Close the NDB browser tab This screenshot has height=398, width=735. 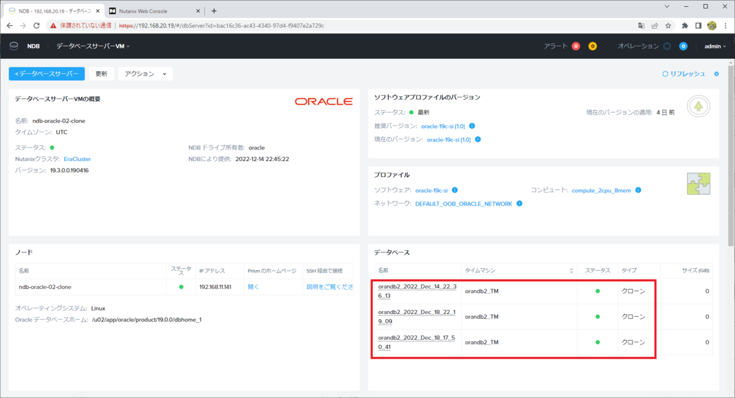(97, 11)
